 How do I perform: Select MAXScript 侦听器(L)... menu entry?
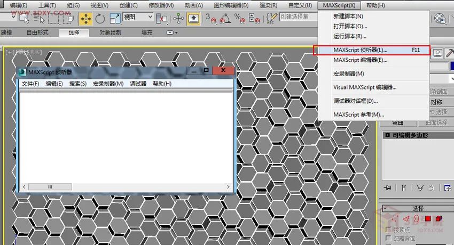click(373, 50)
